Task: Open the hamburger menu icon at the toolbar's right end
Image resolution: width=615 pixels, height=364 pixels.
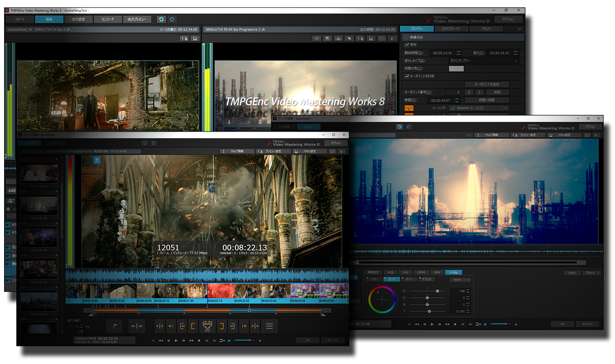Action: [x=269, y=326]
